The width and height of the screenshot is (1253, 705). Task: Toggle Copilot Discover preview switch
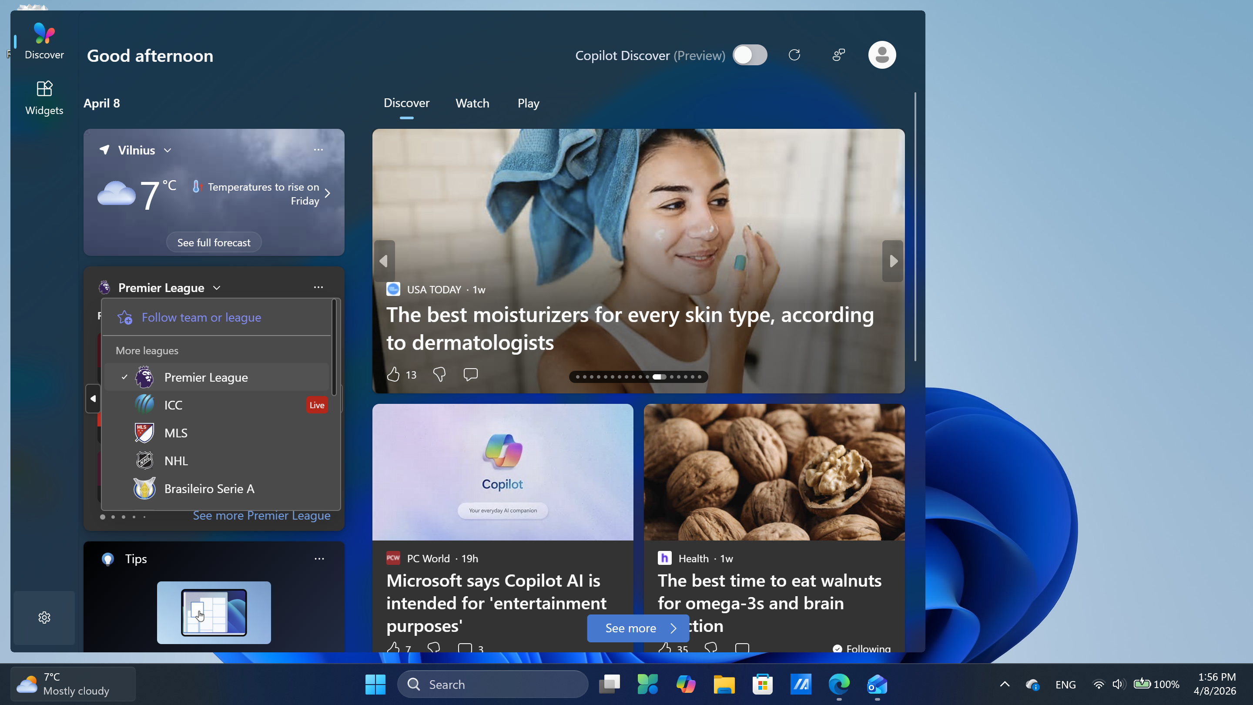750,55
